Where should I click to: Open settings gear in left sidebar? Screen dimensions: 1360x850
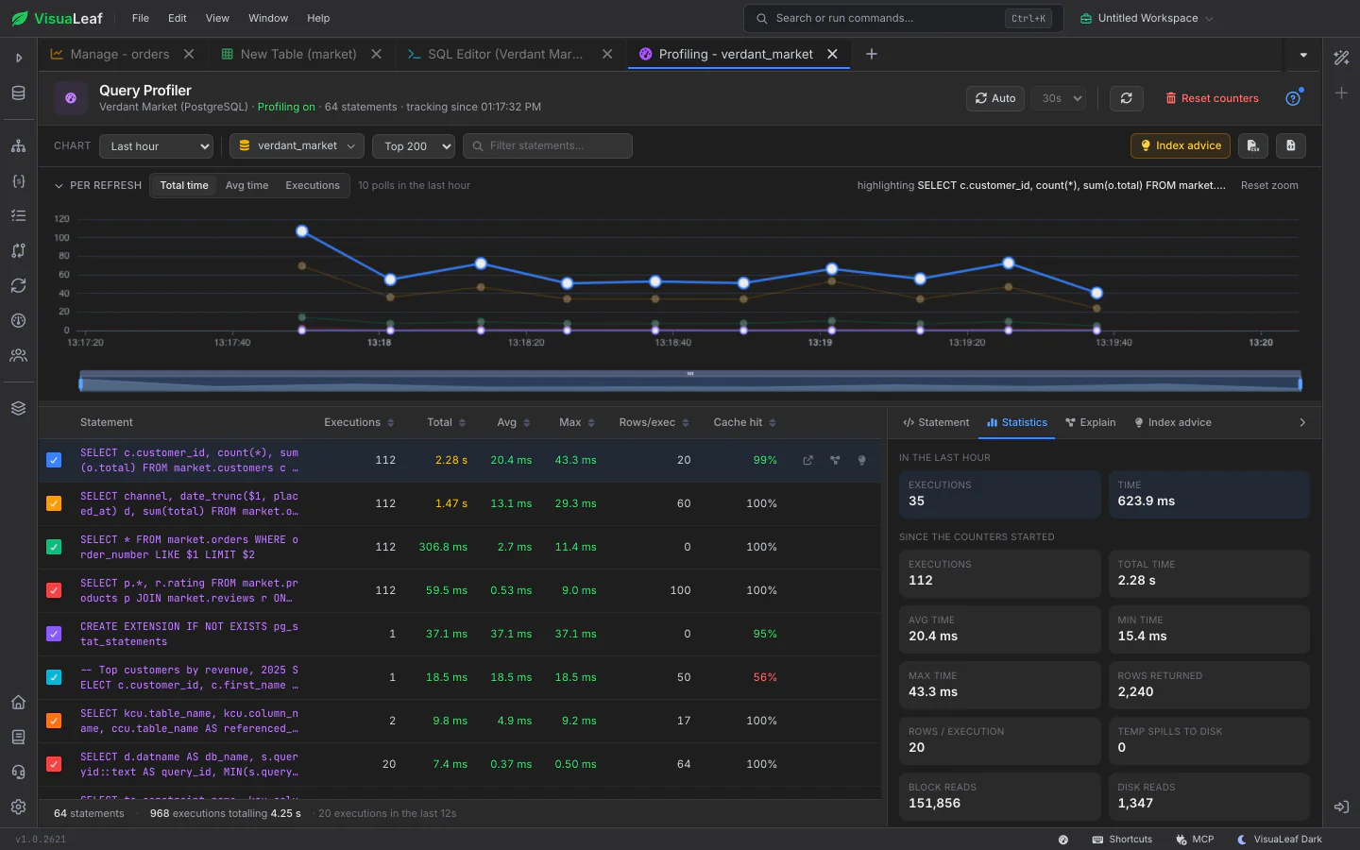(x=18, y=807)
